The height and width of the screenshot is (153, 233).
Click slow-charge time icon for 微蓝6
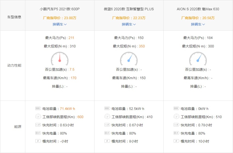[107, 141]
